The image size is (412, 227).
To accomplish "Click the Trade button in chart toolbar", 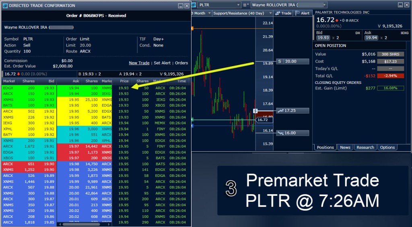I will tap(284, 13).
